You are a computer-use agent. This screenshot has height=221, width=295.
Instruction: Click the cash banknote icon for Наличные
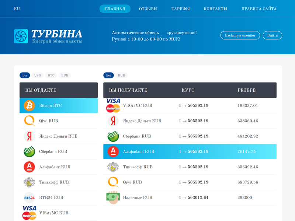(x=113, y=197)
